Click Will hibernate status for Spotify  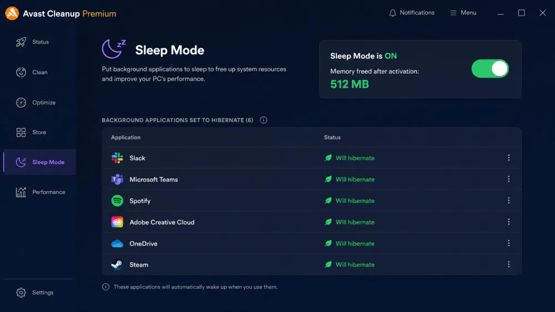pos(355,201)
